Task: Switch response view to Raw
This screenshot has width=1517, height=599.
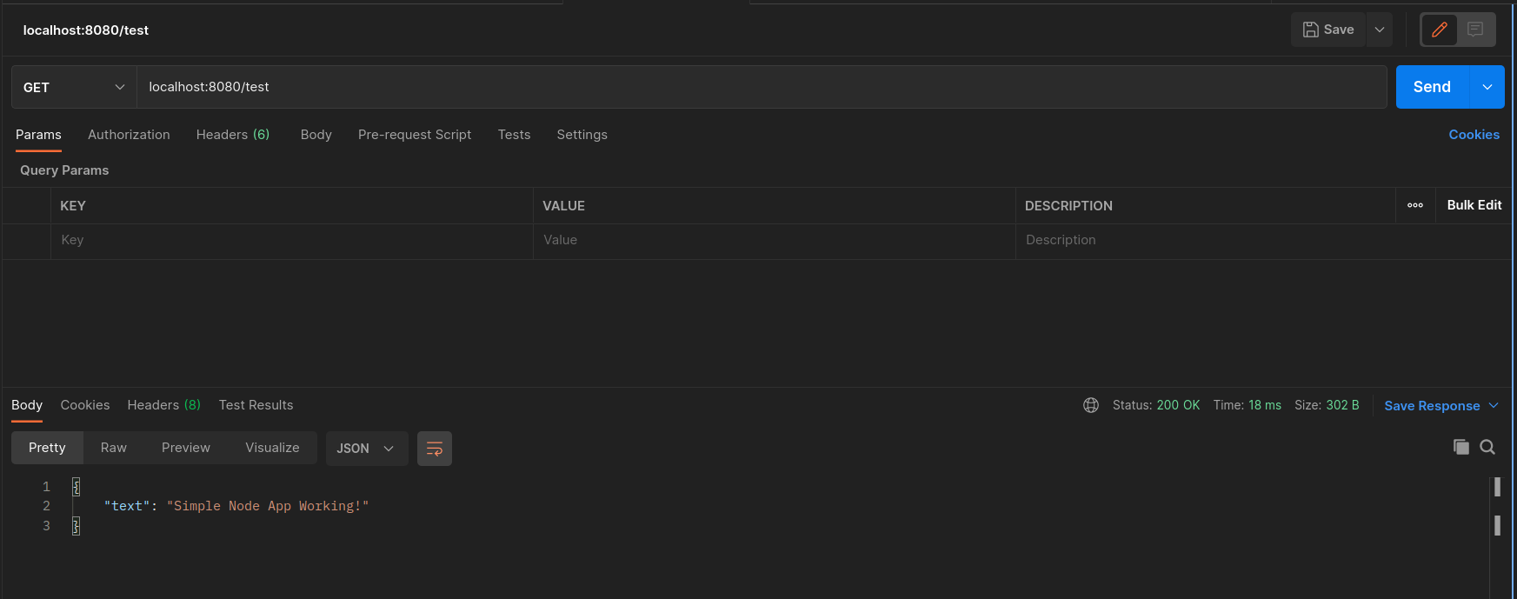Action: (113, 448)
